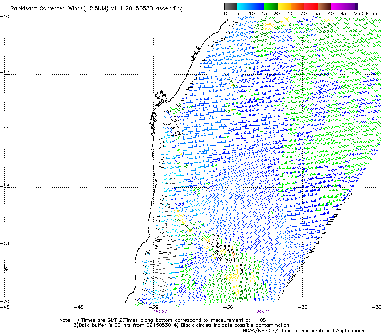Click the cyan 5-10 knots legend segment
The image size is (381, 334).
[244, 6]
